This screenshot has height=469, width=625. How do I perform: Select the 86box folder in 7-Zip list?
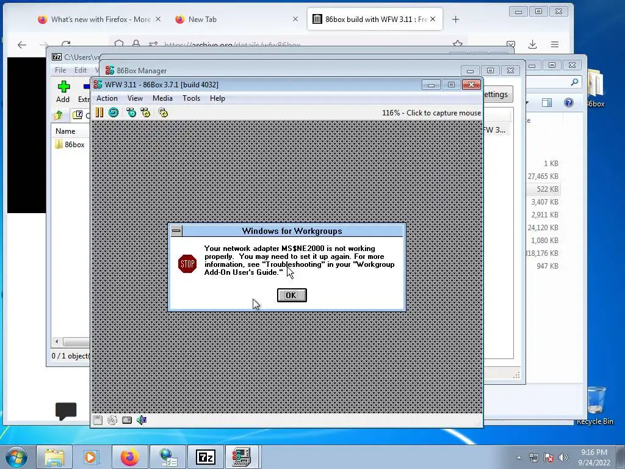click(x=71, y=144)
